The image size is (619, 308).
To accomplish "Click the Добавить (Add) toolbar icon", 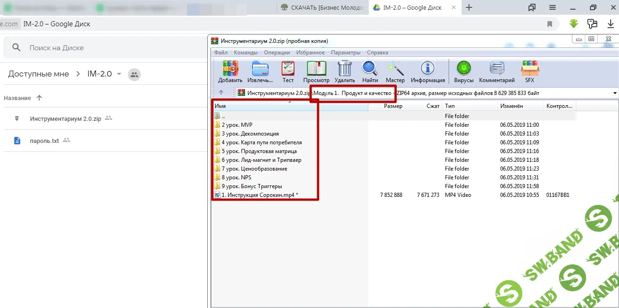I will point(230,71).
